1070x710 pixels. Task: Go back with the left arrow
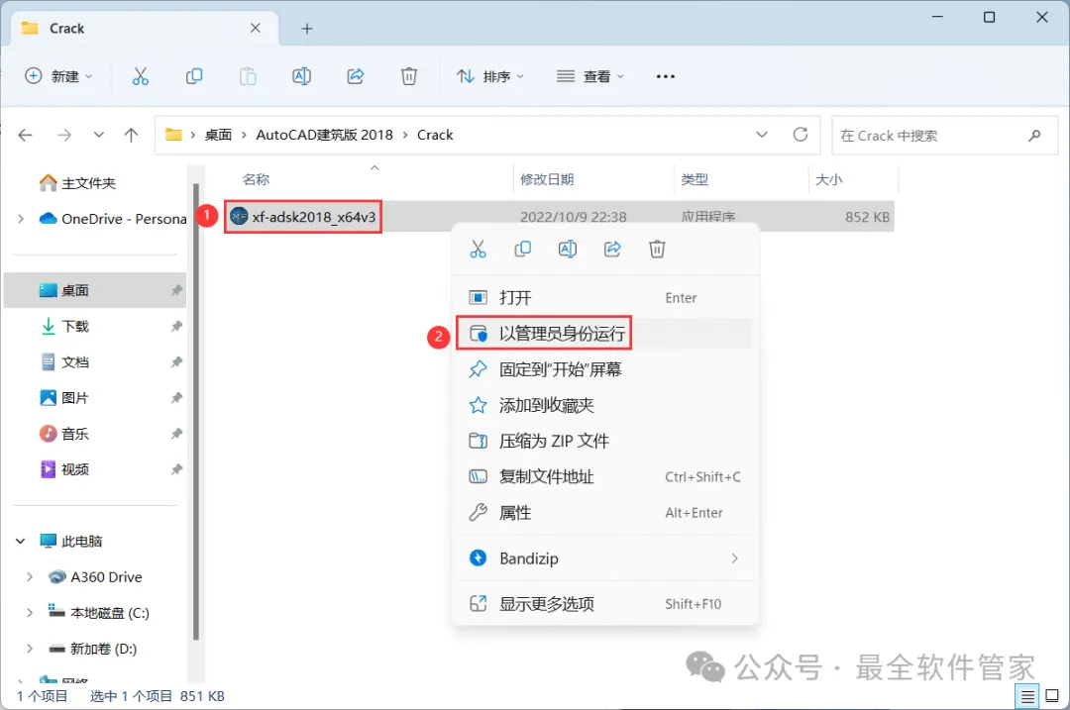tap(25, 135)
